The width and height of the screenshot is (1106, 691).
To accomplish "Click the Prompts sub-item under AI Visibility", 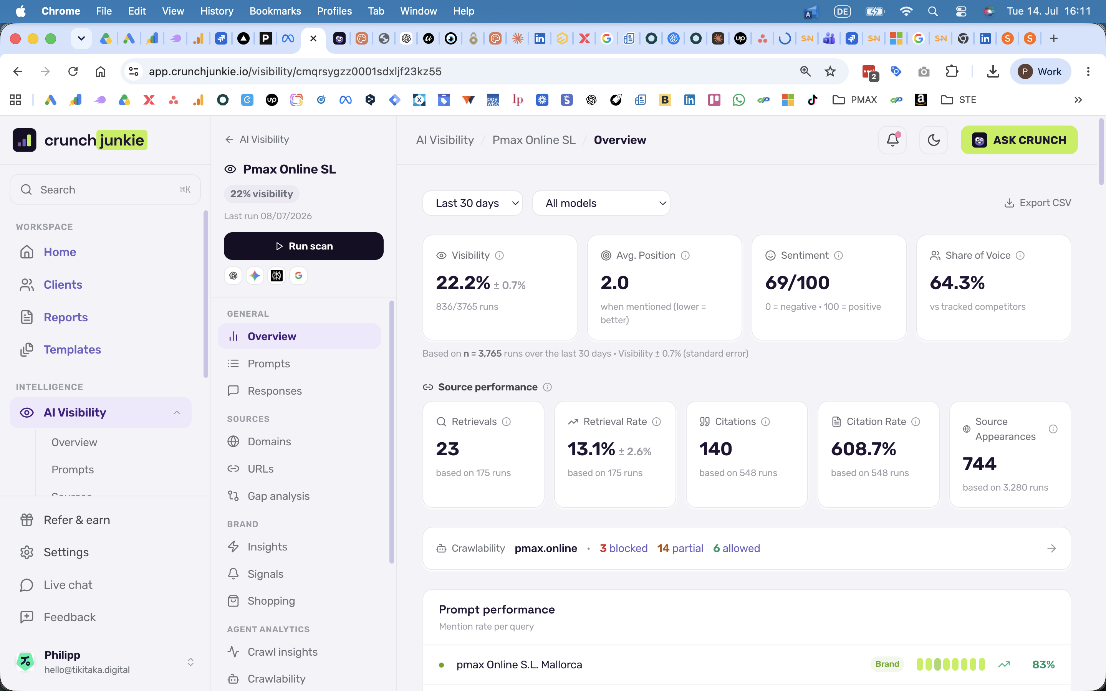I will (72, 469).
